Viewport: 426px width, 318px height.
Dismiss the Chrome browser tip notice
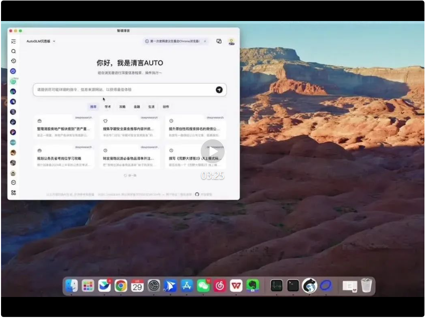205,42
